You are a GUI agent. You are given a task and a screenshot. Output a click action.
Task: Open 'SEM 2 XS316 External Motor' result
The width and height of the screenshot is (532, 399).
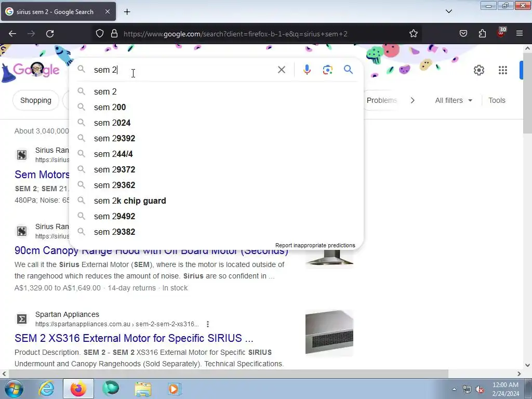click(x=134, y=338)
